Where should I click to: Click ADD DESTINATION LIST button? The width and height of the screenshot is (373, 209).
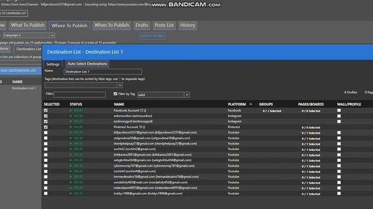coord(19,71)
